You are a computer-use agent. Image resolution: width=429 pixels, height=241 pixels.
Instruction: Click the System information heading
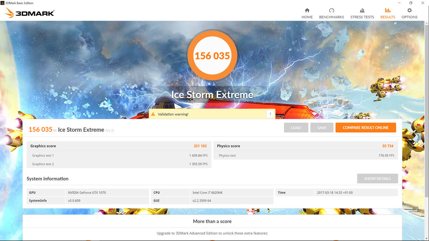click(x=48, y=179)
